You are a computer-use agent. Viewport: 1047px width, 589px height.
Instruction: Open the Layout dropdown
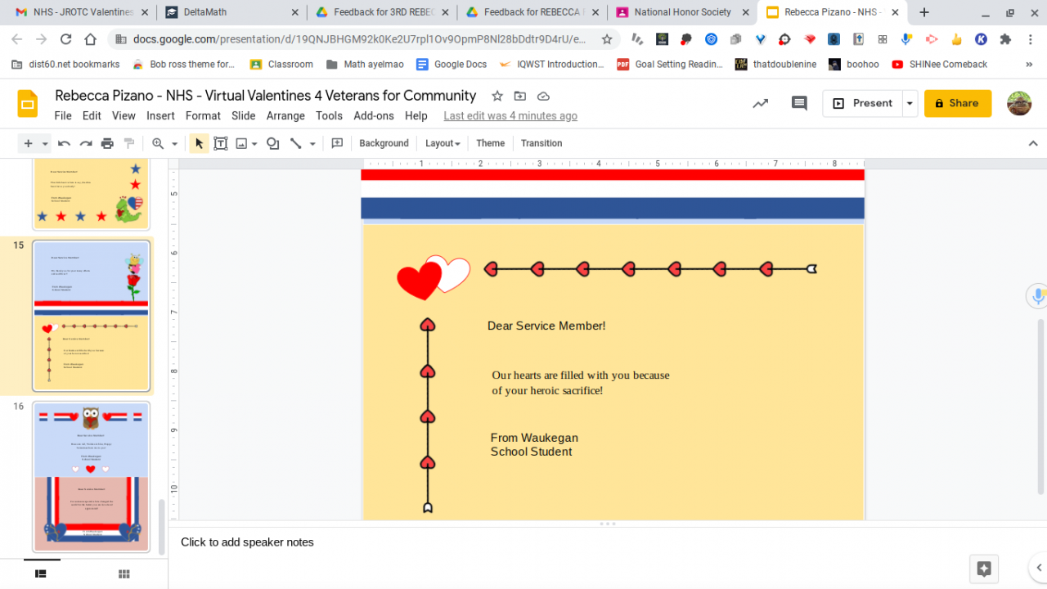(443, 143)
